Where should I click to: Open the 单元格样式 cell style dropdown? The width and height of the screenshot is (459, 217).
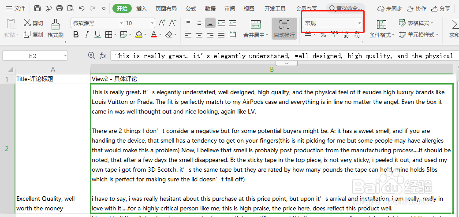[x=419, y=35]
